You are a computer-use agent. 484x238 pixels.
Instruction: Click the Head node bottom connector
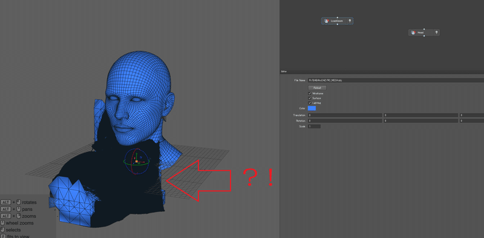(x=424, y=36)
